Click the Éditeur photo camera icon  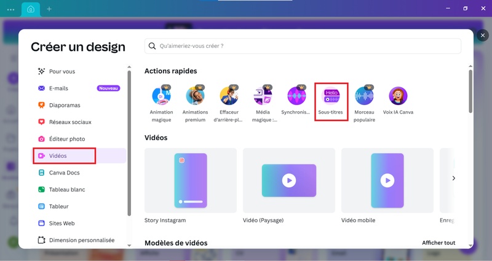coord(41,139)
